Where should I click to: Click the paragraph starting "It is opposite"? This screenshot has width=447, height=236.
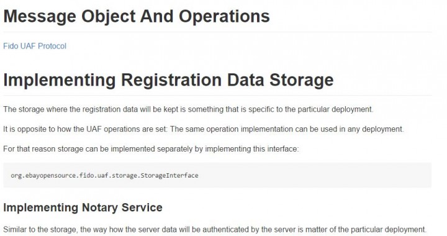204,129
